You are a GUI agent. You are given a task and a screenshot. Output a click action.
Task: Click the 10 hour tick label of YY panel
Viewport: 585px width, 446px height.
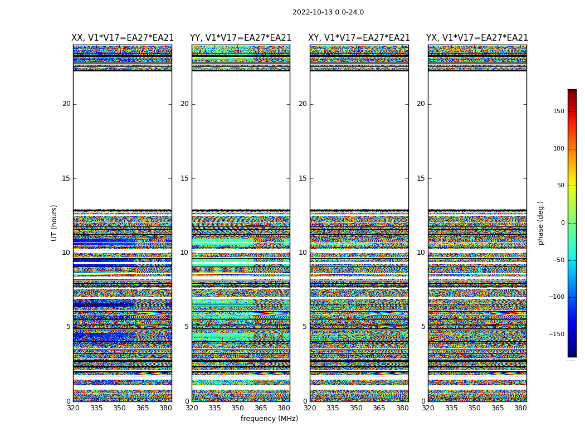pos(184,253)
